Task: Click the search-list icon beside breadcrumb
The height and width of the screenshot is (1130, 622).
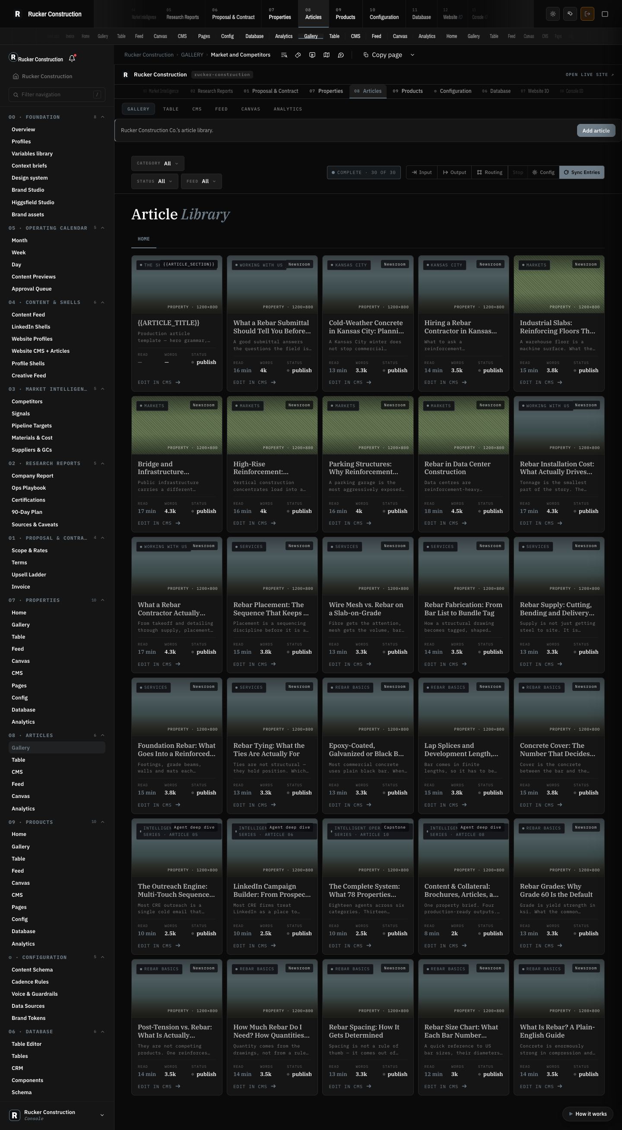Action: pyautogui.click(x=284, y=55)
